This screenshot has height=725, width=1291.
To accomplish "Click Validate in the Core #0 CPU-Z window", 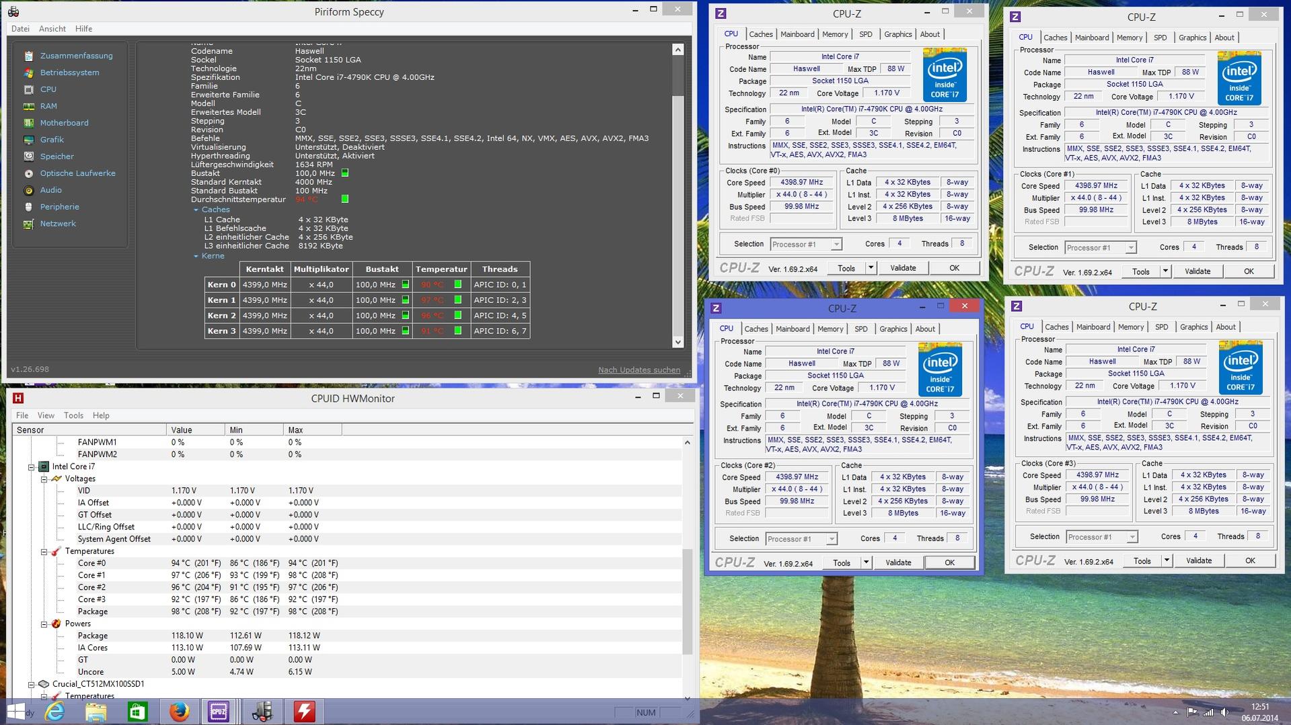I will click(903, 268).
